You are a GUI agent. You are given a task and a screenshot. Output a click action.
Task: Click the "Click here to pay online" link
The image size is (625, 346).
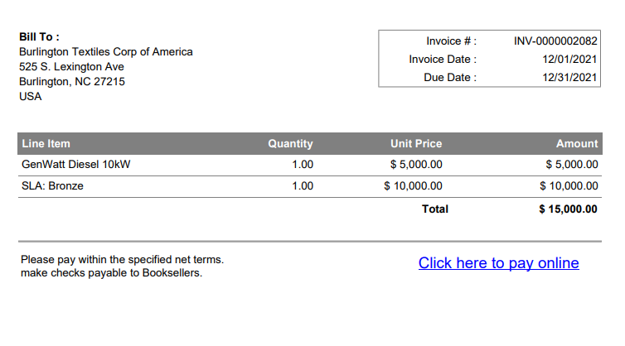pos(498,263)
